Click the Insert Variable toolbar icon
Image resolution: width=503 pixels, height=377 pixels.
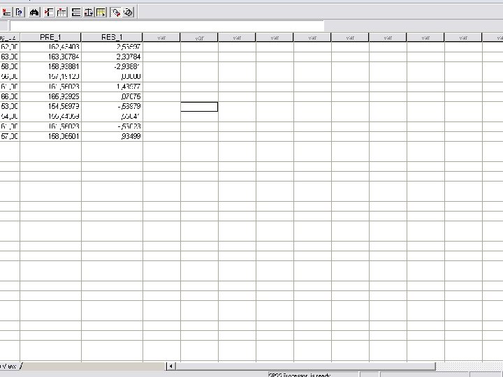click(x=61, y=13)
